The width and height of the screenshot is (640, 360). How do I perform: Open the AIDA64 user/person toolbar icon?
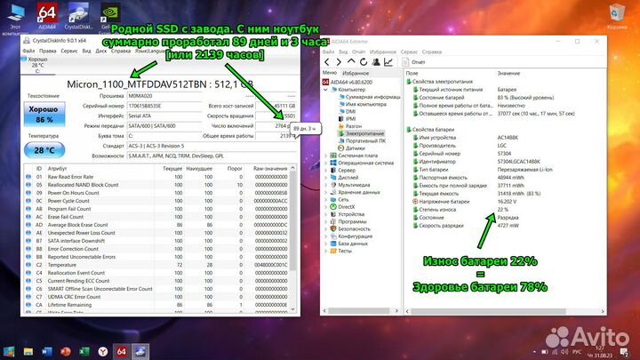[x=376, y=61]
